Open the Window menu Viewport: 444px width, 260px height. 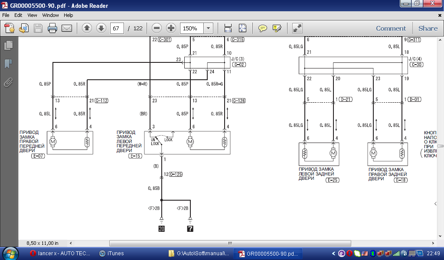click(x=50, y=15)
